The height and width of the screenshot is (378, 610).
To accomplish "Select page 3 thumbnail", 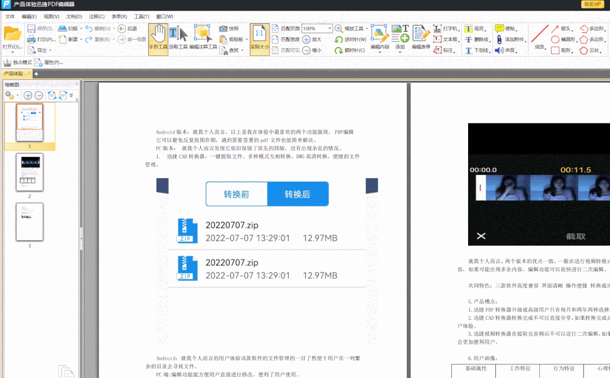I will tap(29, 222).
